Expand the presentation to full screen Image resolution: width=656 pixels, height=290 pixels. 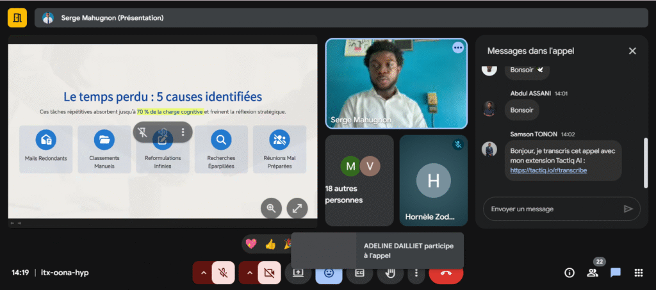tap(297, 207)
